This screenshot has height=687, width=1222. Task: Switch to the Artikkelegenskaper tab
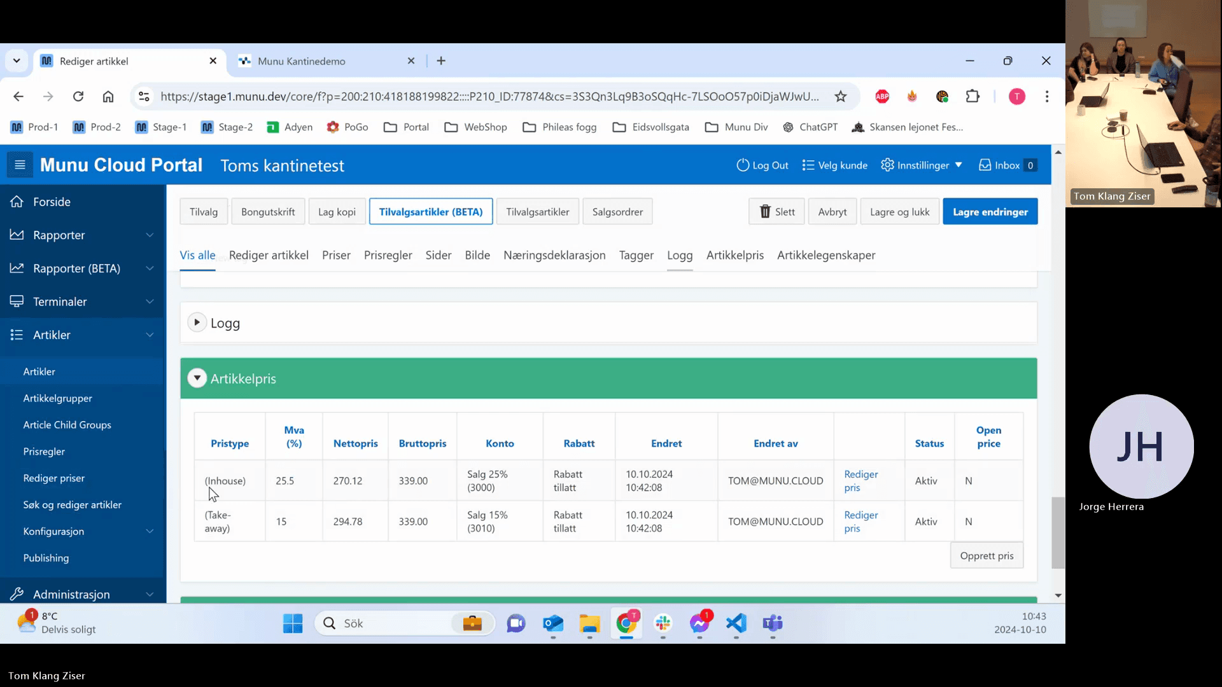pyautogui.click(x=826, y=255)
